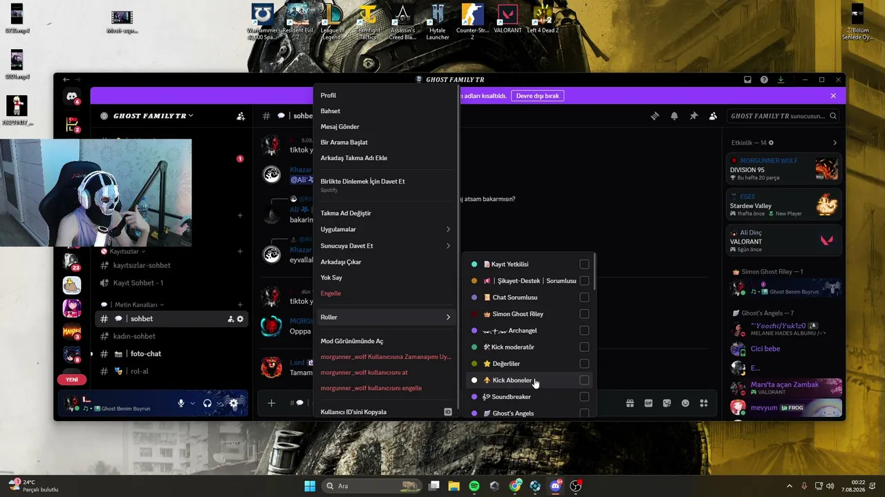This screenshot has height=497, width=885.
Task: Check the Simon Ghost Riley role checkbox
Action: (x=584, y=314)
